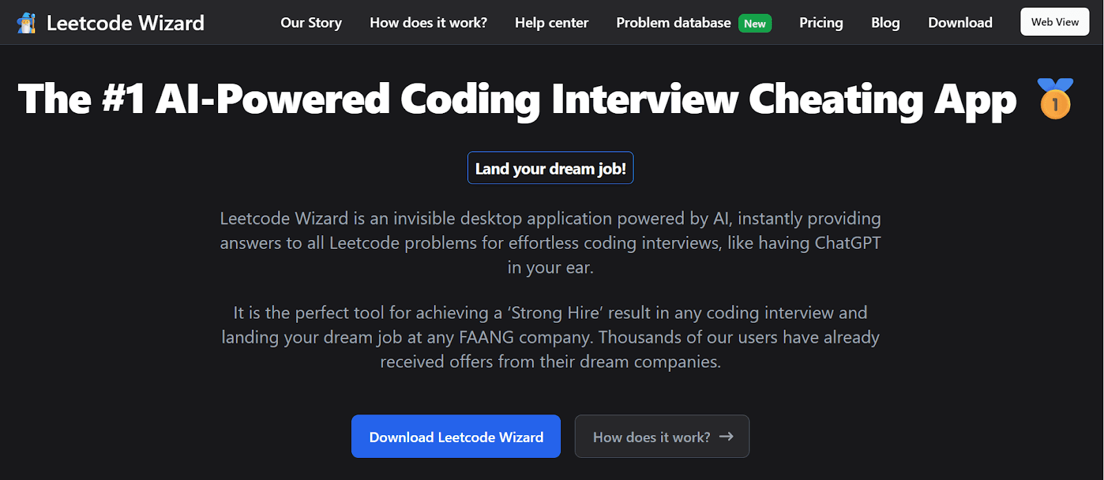Open How does it work from the navbar
The width and height of the screenshot is (1104, 480).
(x=428, y=23)
